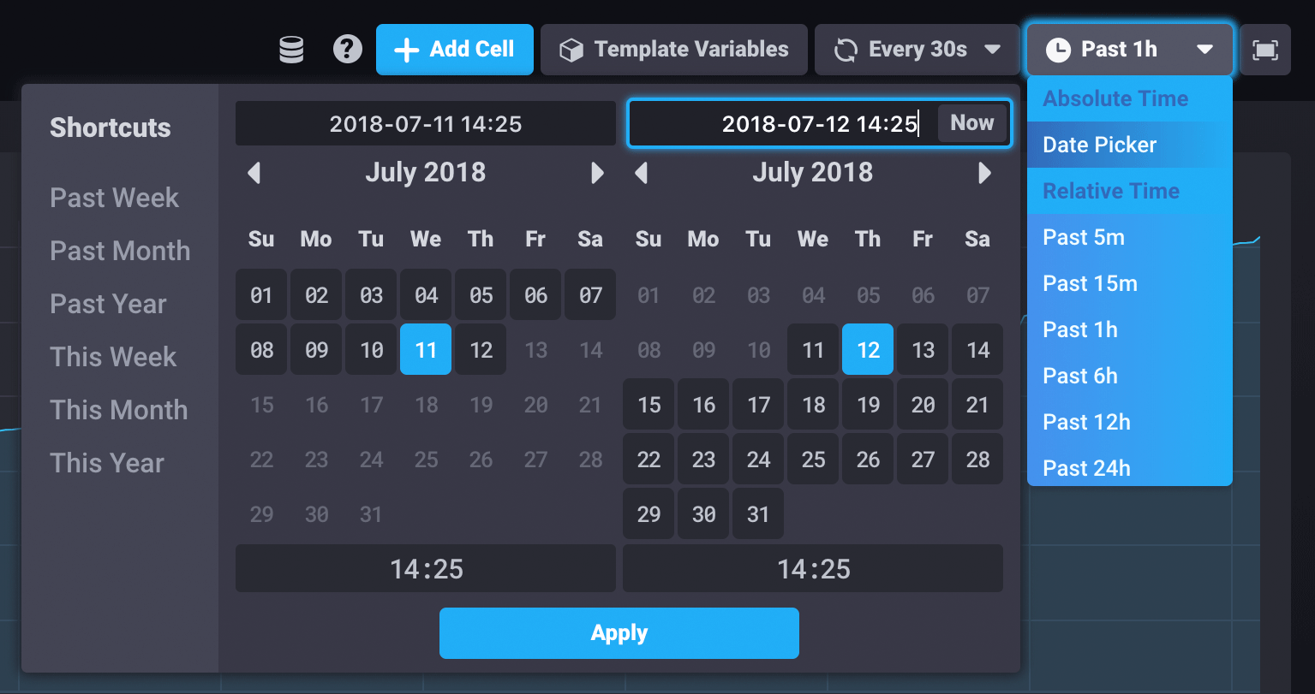This screenshot has width=1315, height=694.
Task: Choose Past 24h from the time list
Action: 1086,467
